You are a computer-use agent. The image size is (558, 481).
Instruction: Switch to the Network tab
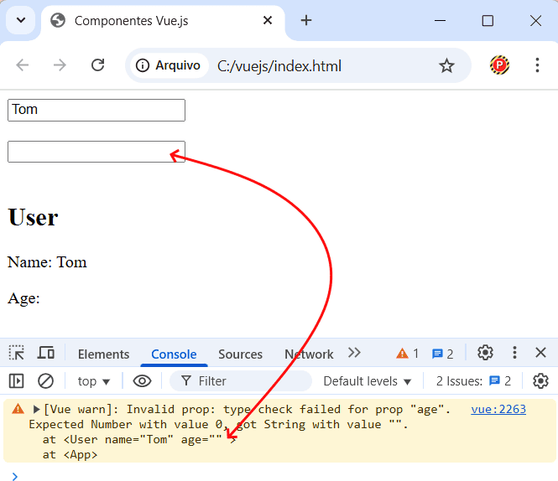click(309, 354)
